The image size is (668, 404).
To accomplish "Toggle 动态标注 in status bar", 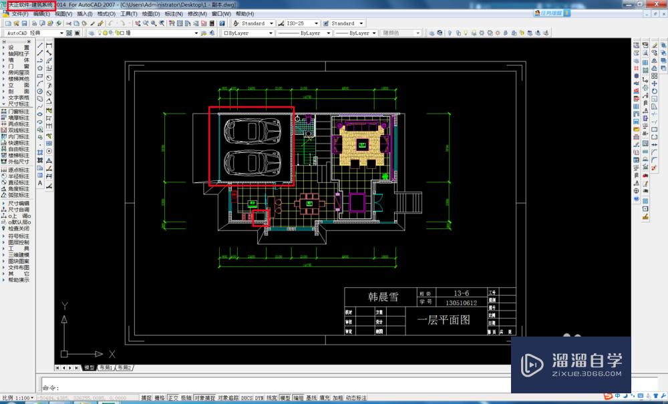I will pyautogui.click(x=356, y=397).
